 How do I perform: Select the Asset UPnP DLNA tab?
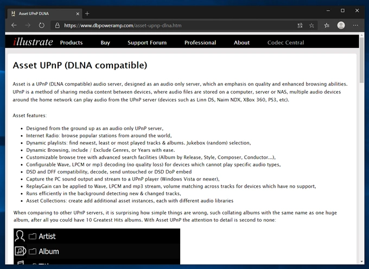(x=44, y=14)
